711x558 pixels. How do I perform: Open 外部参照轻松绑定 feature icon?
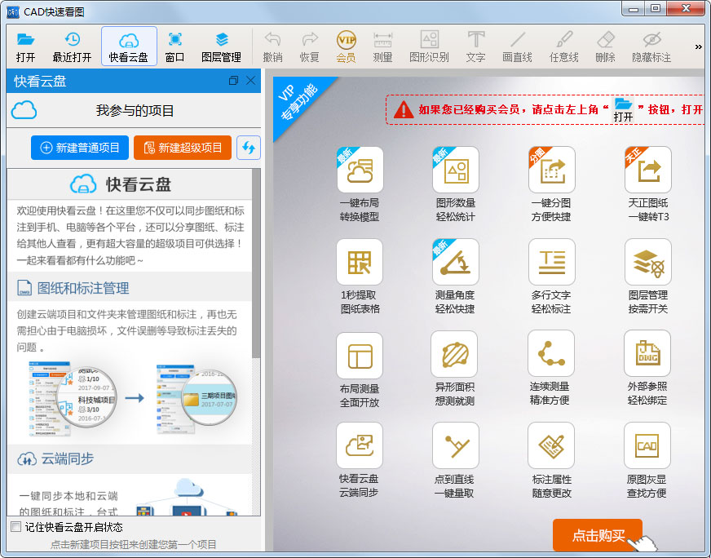point(647,353)
